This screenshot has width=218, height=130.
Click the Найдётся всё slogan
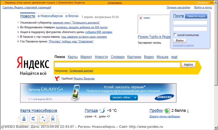33,73
